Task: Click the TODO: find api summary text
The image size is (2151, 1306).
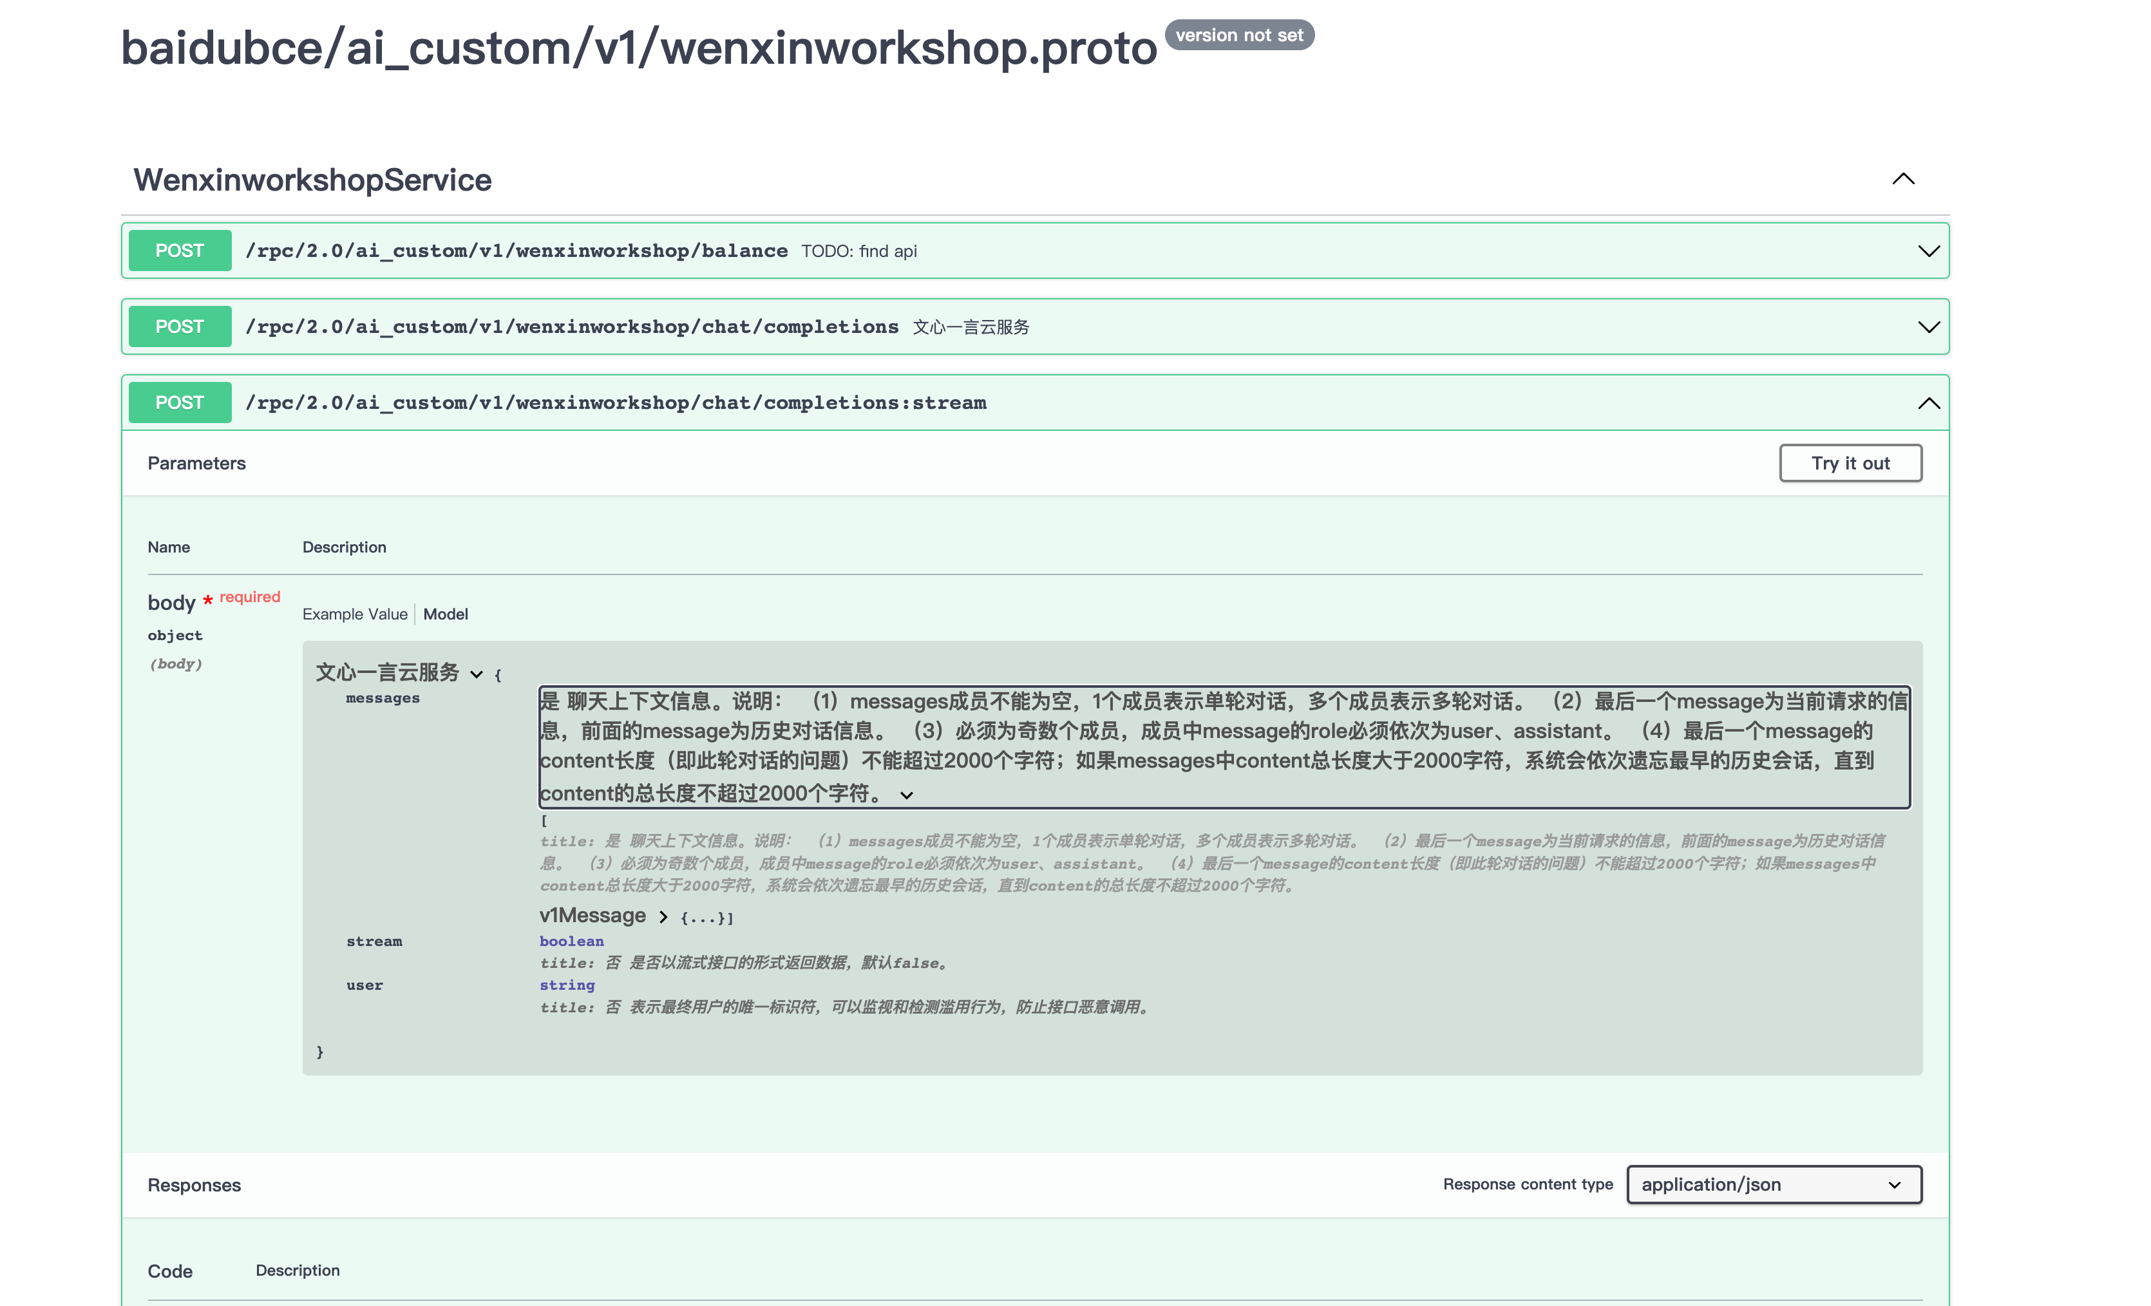Action: (859, 251)
